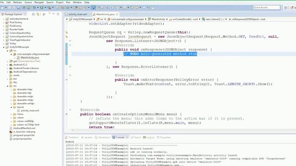296x166 pixels.
Task: Click the Run (green play) toolbar icon
Action: [42, 7]
